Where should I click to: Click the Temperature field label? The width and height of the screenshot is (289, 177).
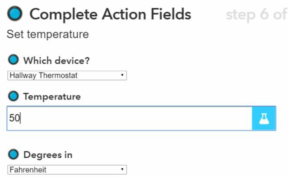pyautogui.click(x=52, y=96)
